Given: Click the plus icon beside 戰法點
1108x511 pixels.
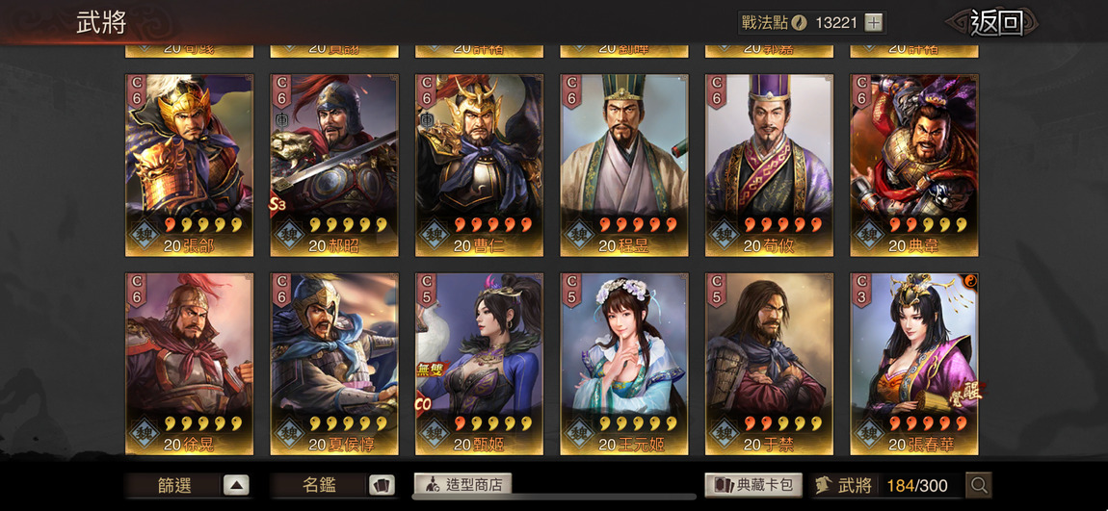Looking at the screenshot, I should pos(874,22).
